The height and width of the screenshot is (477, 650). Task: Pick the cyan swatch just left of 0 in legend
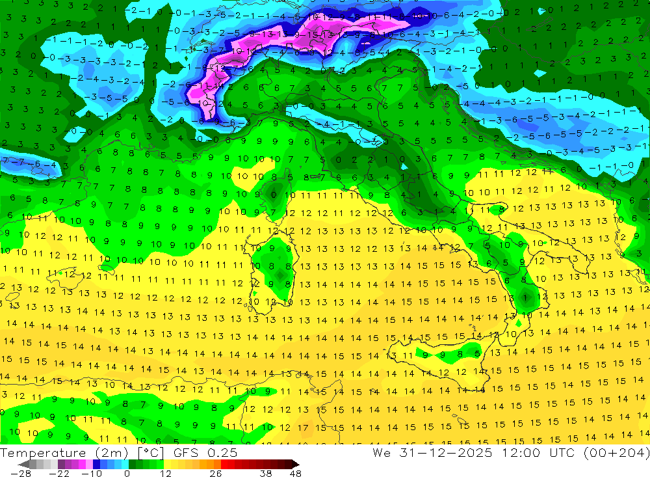pos(125,464)
